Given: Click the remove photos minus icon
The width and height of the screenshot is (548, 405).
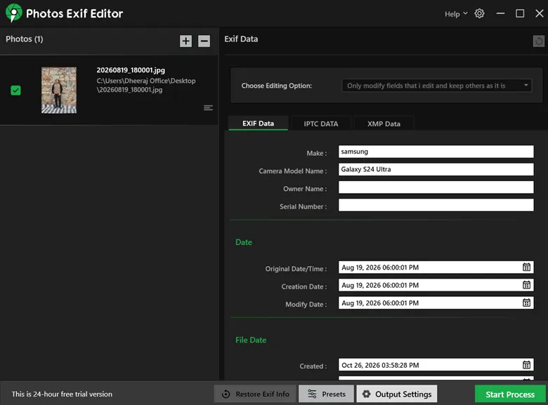Looking at the screenshot, I should 204,41.
